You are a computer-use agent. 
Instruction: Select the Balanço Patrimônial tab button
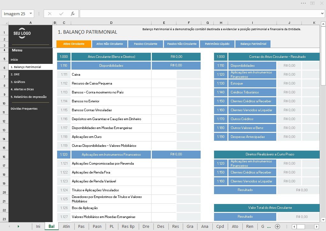(x=253, y=44)
